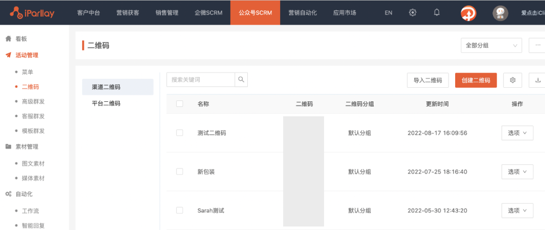Viewport: 545px width, 230px height.
Task: Tick the Sarah测试 row checkbox
Action: click(180, 210)
